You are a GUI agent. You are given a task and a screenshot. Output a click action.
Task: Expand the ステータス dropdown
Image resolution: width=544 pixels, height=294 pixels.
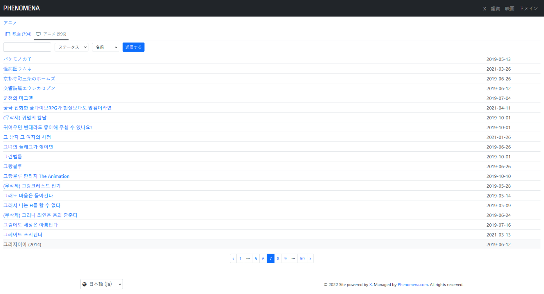coord(71,47)
